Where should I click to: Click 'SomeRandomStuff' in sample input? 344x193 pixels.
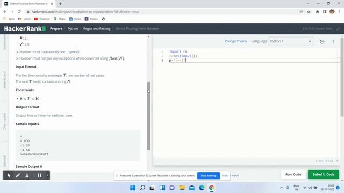tap(34, 154)
